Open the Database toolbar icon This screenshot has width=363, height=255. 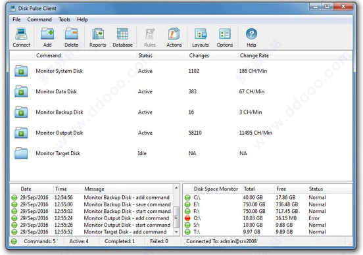tap(122, 34)
